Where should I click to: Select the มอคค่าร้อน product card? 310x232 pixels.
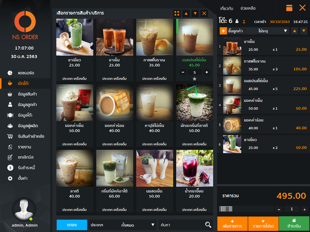point(115,115)
